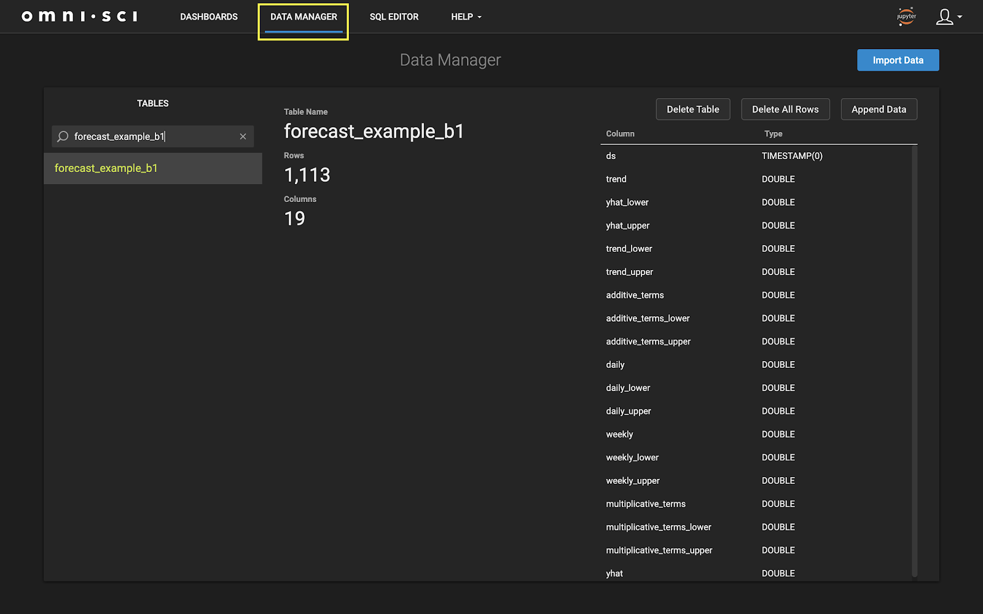The height and width of the screenshot is (614, 983).
Task: Click the Import Data button
Action: (898, 60)
